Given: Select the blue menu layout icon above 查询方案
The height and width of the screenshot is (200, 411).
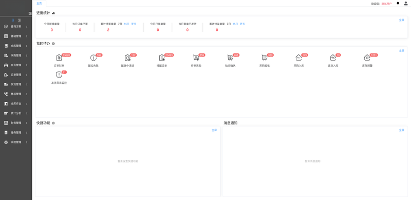Looking at the screenshot, I should click(13, 20).
